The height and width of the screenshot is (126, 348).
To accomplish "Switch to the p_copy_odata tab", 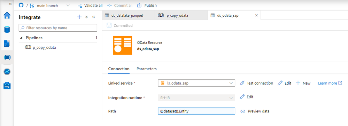I will pos(181,16).
